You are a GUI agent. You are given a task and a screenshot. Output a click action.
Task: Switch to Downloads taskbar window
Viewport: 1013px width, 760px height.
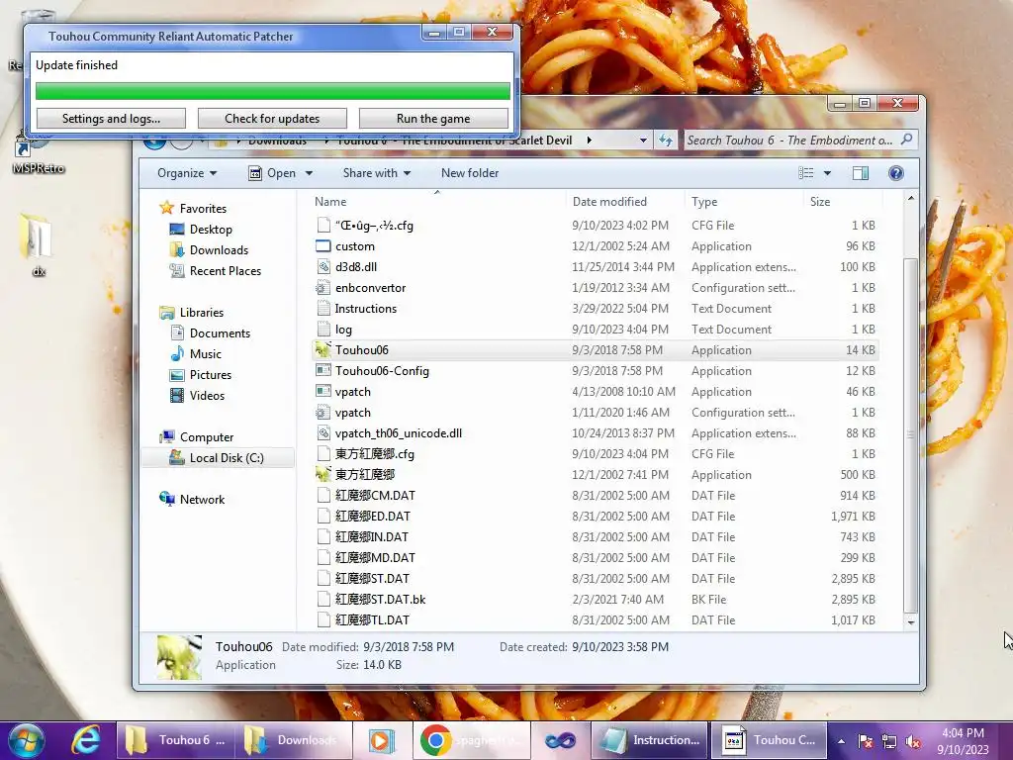tap(295, 740)
